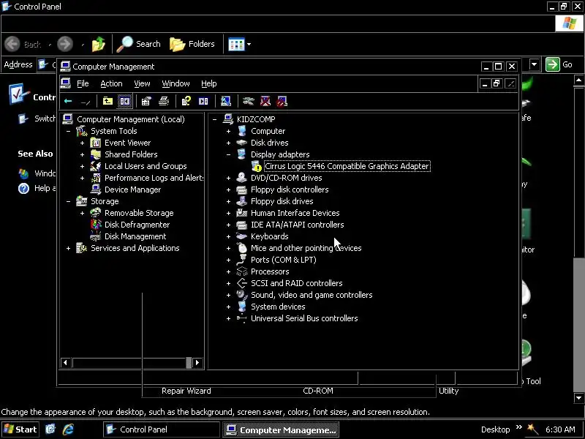The height and width of the screenshot is (439, 585).
Task: Click Sound, video and game controllers icon
Action: tap(242, 295)
